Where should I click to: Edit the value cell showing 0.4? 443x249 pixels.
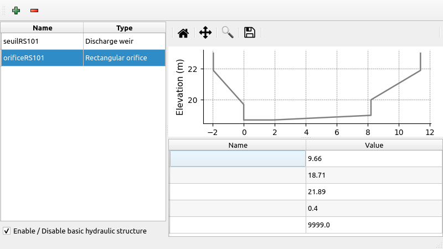[x=374, y=208]
